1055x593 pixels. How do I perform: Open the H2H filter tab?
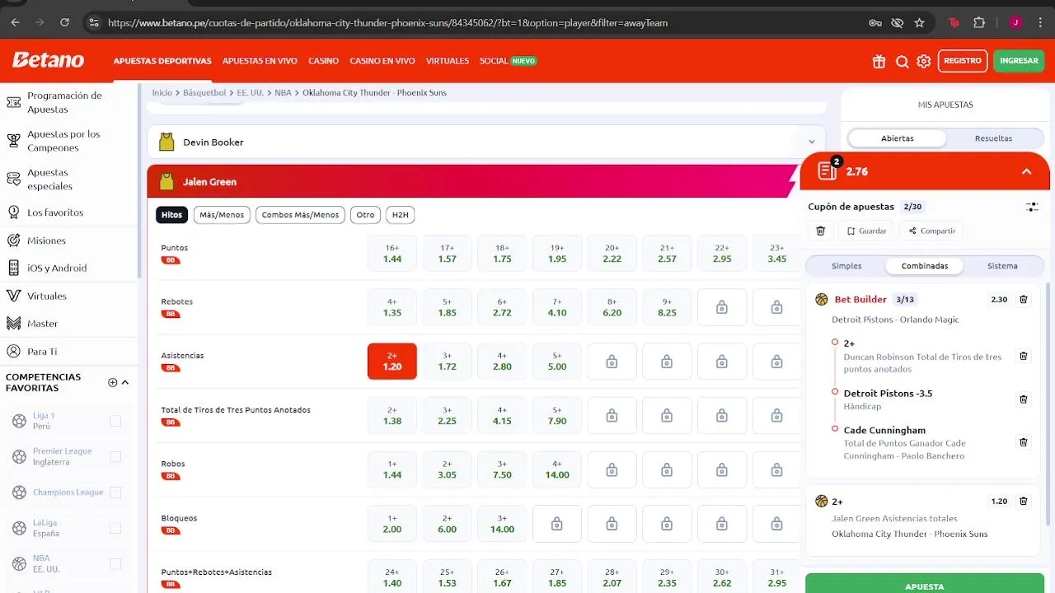400,215
